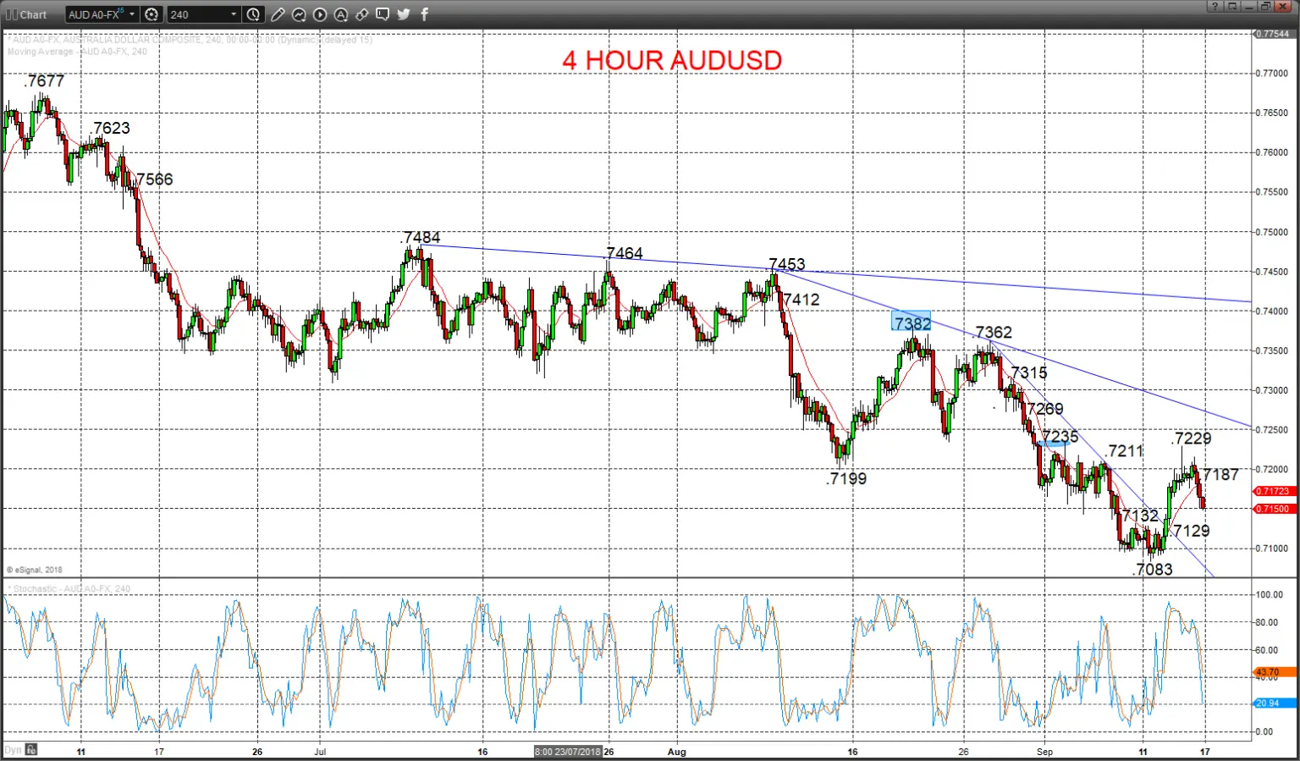Share chart via Twitter icon
The height and width of the screenshot is (761, 1300).
tap(404, 14)
